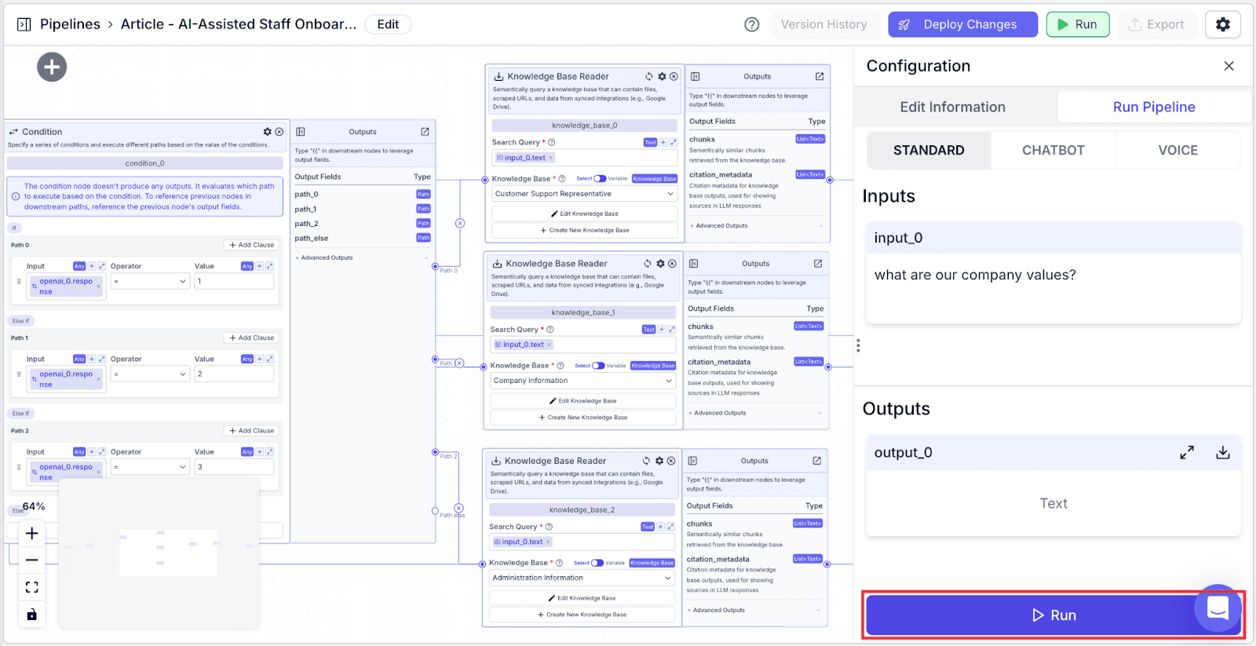Open pipeline settings gear in top bar
Screen dimensions: 1256x646
tap(1223, 24)
